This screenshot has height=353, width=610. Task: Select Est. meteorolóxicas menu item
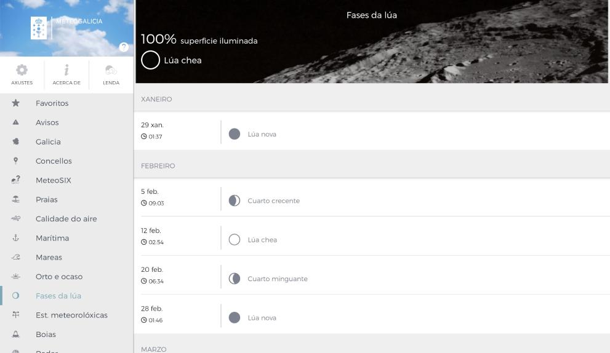[x=71, y=315]
